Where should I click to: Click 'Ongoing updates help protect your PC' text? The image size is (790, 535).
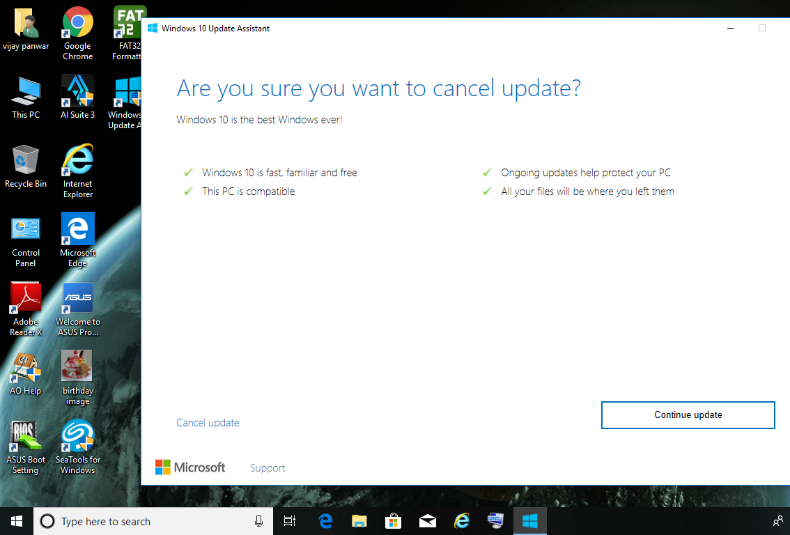585,173
